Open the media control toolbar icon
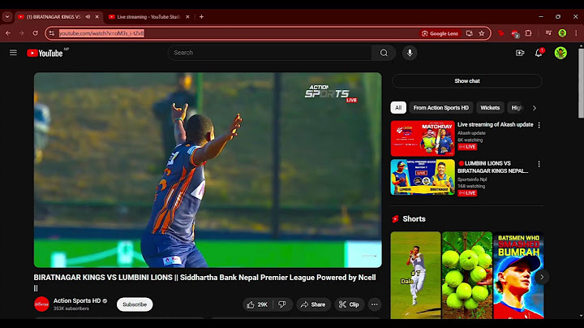The height and width of the screenshot is (328, 584). tap(548, 33)
